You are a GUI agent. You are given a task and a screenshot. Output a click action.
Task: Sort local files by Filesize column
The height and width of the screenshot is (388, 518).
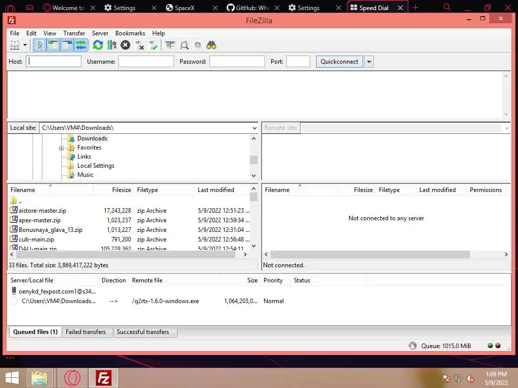point(114,190)
